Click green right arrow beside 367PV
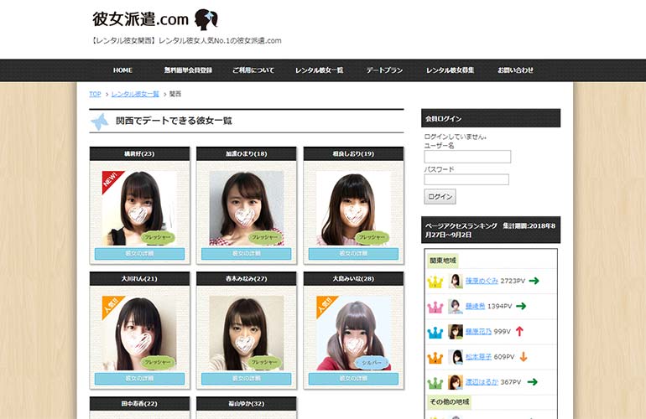 tap(532, 382)
